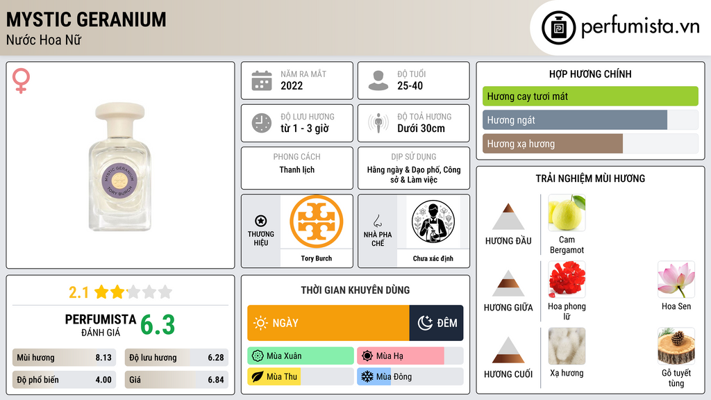Click the Hoa Sen lotus image

coord(676,279)
